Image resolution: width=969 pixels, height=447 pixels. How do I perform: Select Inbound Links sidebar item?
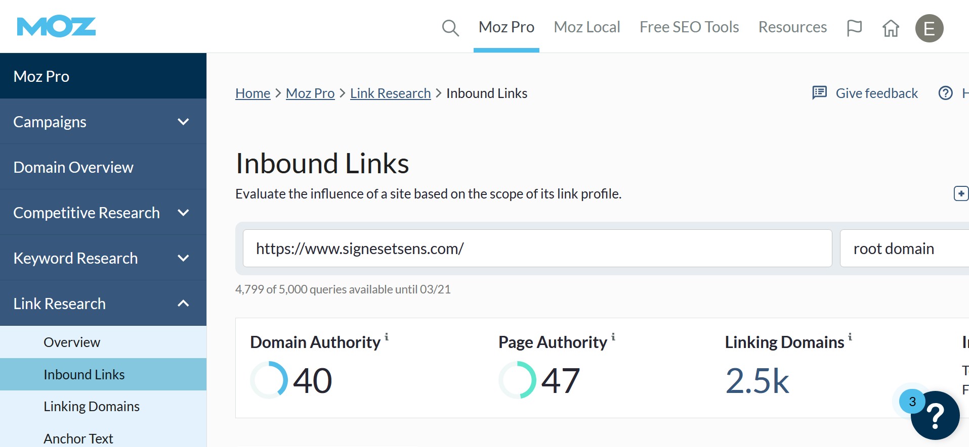pyautogui.click(x=103, y=374)
